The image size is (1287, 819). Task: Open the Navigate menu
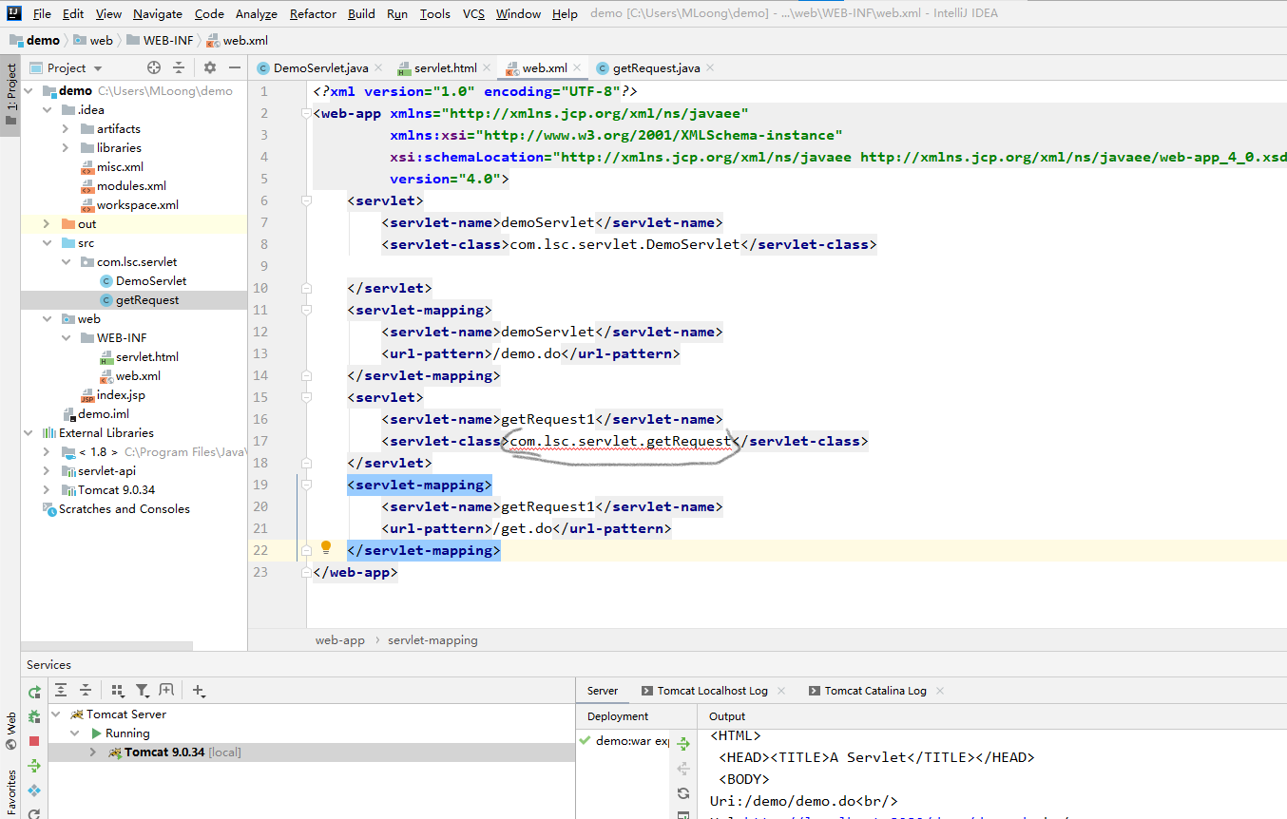click(158, 13)
